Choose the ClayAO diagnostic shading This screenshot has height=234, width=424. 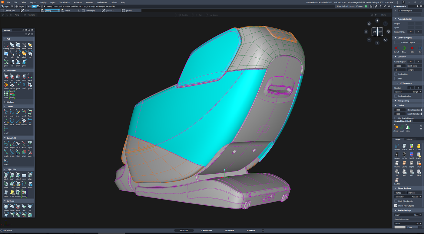pos(404,163)
